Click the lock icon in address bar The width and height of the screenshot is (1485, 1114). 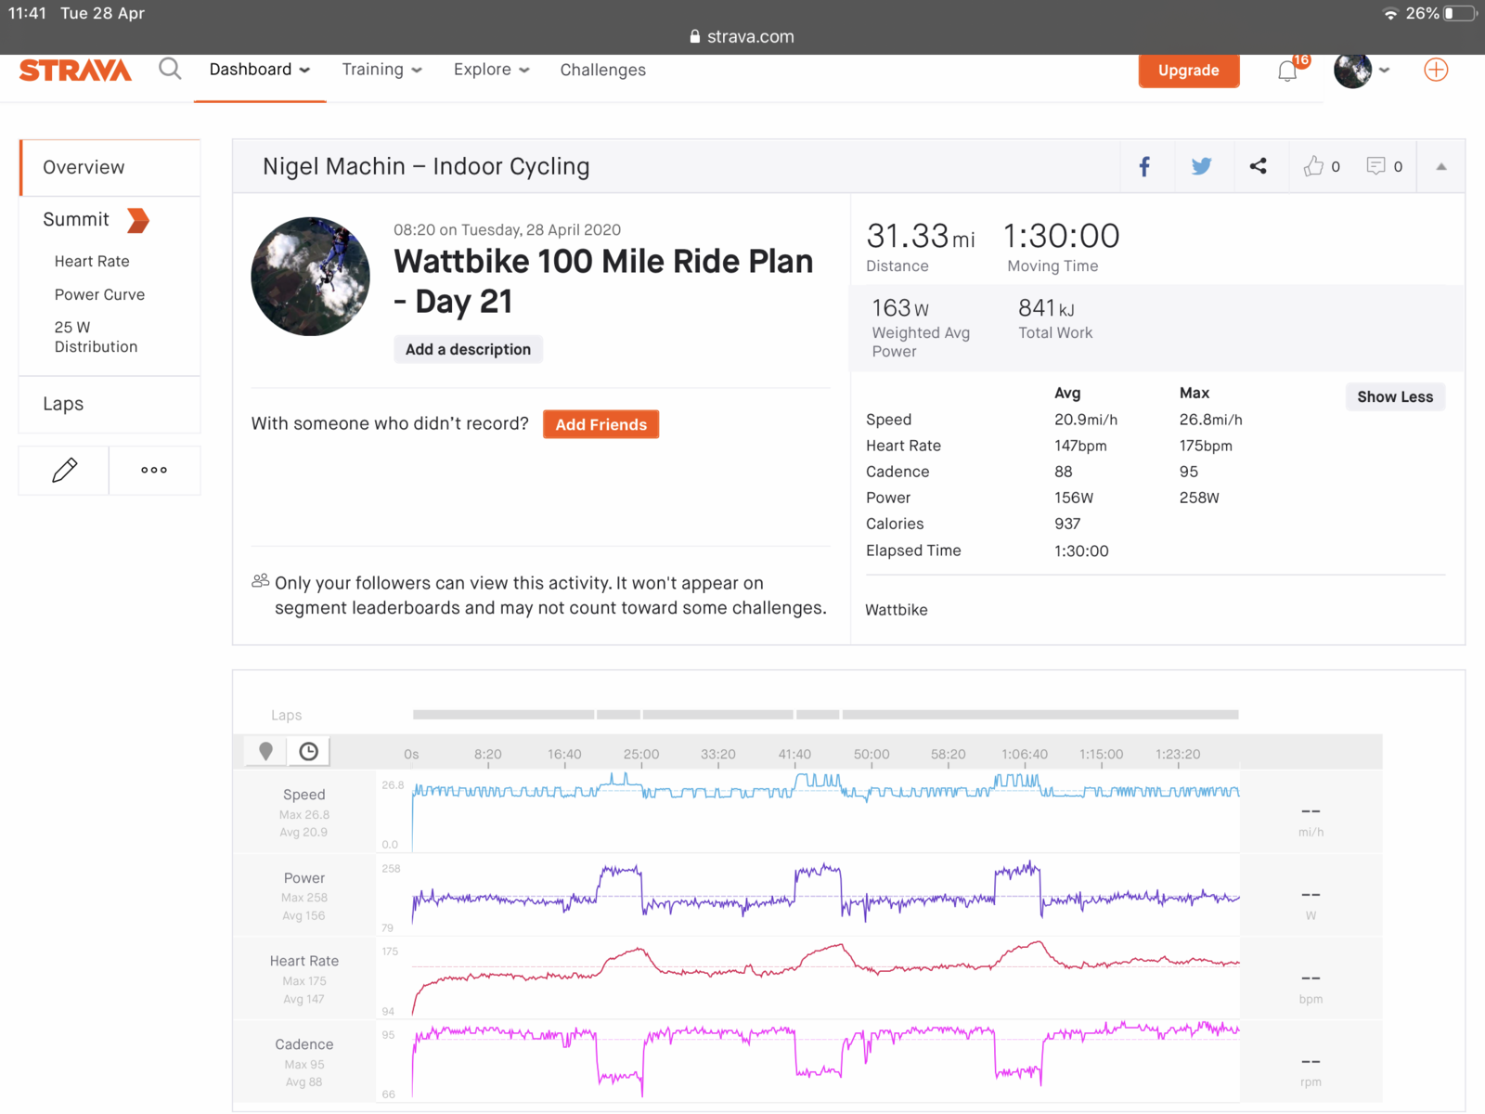(x=695, y=36)
